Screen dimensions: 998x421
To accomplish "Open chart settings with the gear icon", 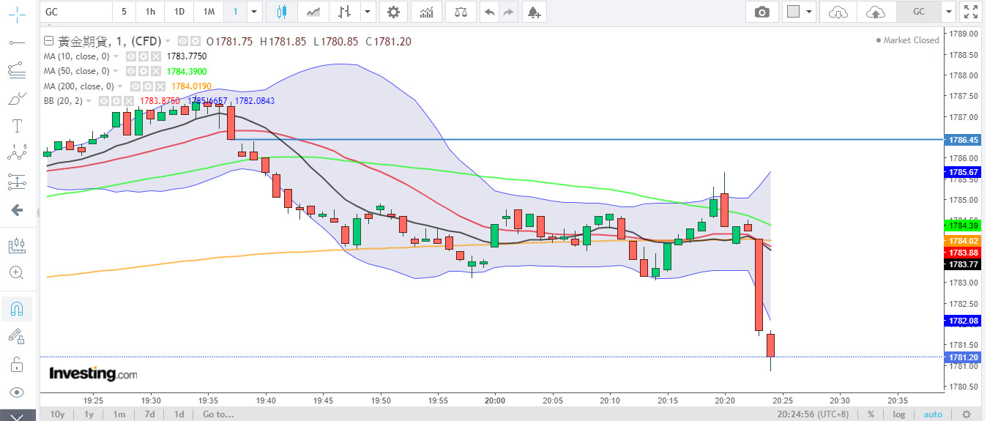I will pyautogui.click(x=394, y=12).
